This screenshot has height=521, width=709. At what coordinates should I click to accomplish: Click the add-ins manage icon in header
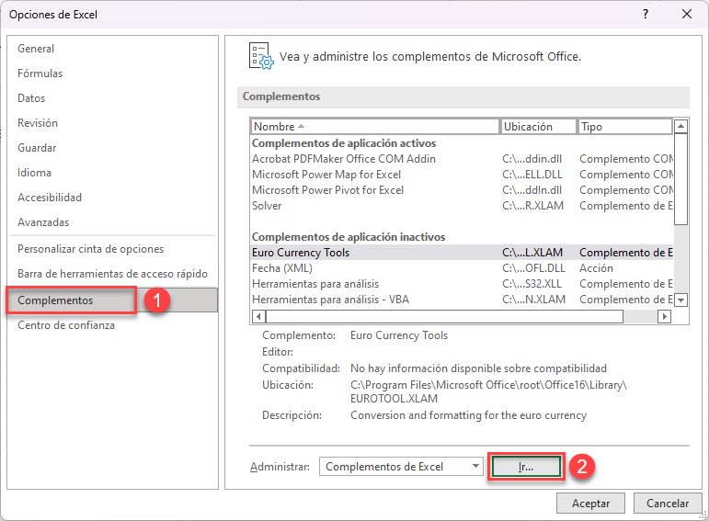261,56
